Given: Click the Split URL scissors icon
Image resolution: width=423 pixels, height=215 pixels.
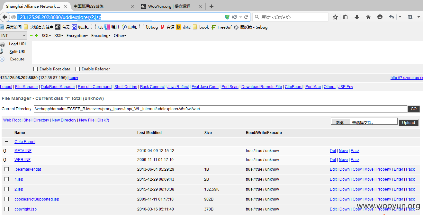Looking at the screenshot, I should point(2,51).
